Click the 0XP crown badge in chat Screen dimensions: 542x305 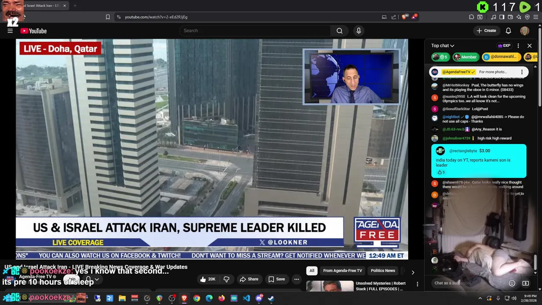(504, 46)
